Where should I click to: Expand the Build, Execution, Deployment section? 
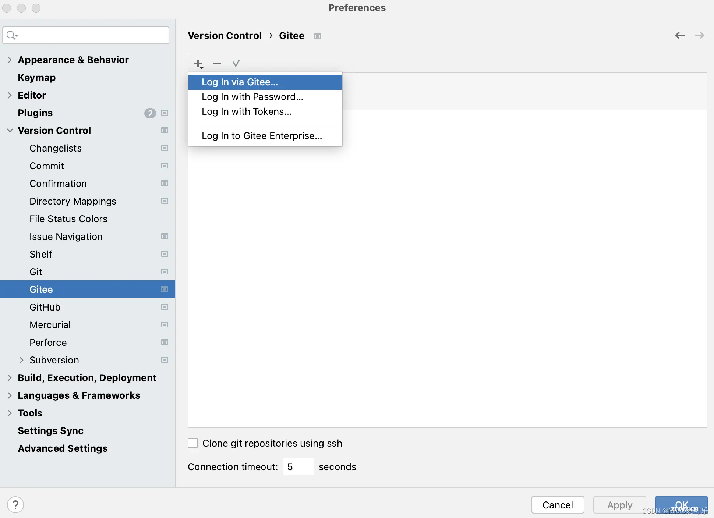[10, 377]
